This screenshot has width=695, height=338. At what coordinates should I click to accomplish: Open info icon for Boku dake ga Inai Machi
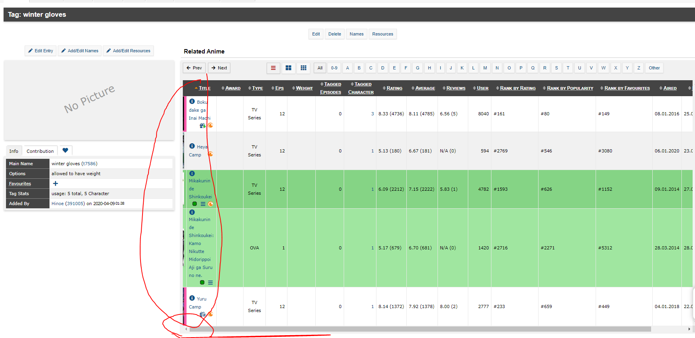coord(192,101)
